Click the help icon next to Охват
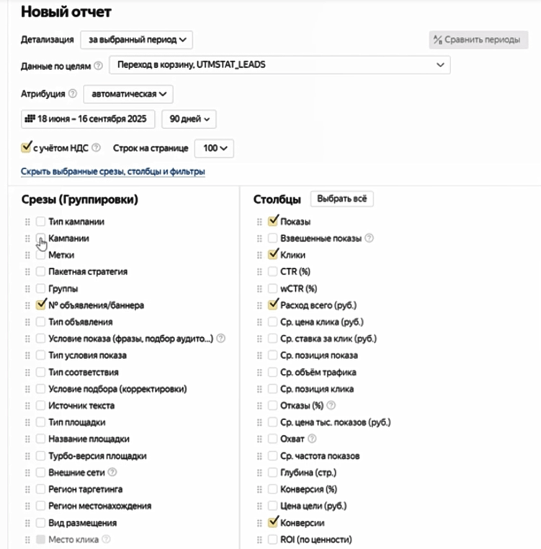Screen dimensions: 541x549 click(x=312, y=439)
